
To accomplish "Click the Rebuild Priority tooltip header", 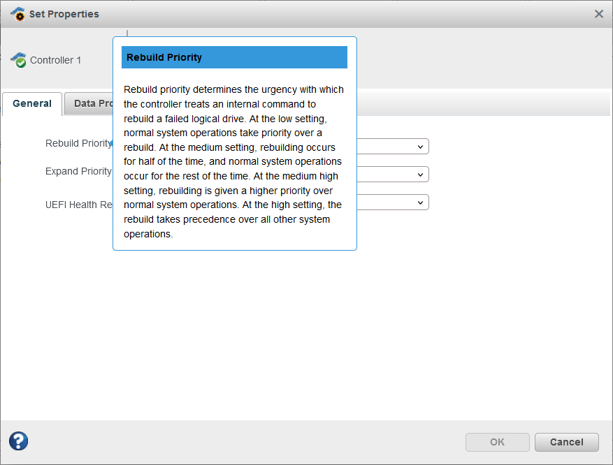I will (234, 57).
